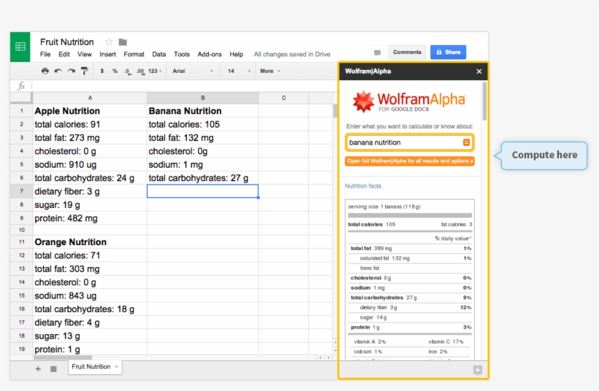Open the all sheets list icon
The height and width of the screenshot is (391, 599).
(x=53, y=369)
